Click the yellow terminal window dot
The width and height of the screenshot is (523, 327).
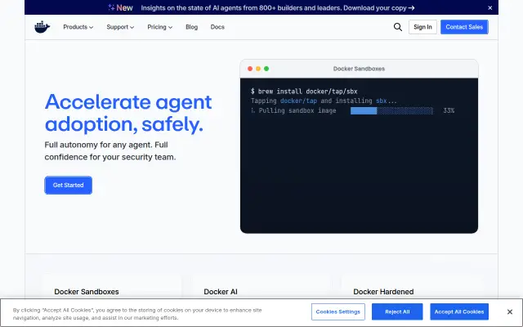coord(258,69)
